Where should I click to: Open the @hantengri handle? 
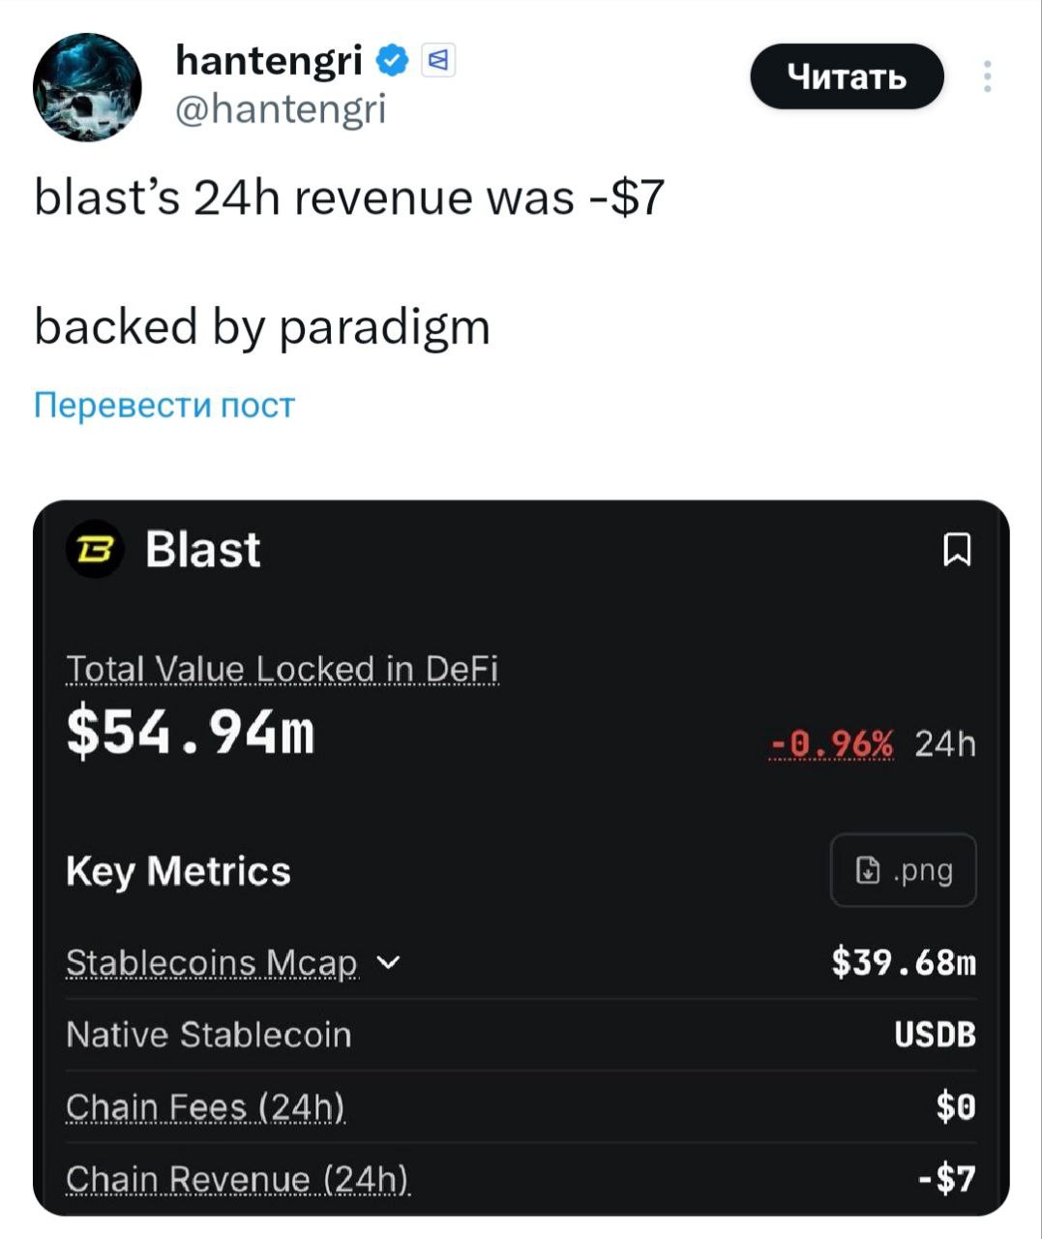(281, 108)
